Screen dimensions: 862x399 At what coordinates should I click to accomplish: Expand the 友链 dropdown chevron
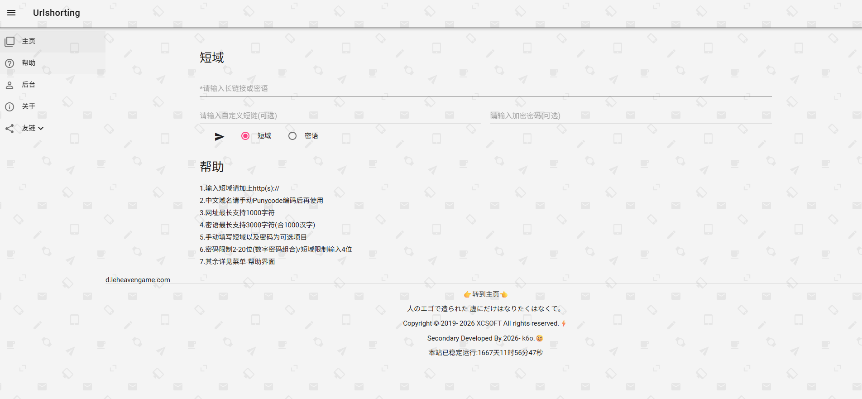click(x=41, y=128)
